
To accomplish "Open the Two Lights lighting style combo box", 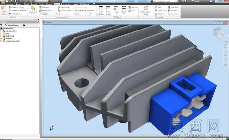I will pyautogui.click(x=48, y=14).
